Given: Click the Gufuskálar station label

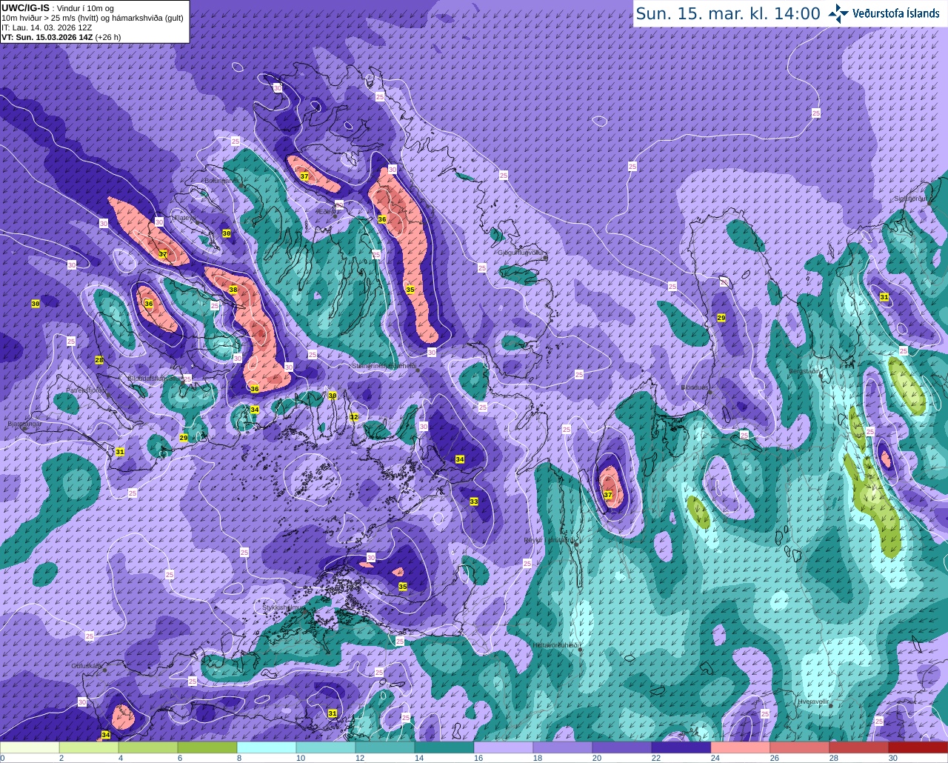Looking at the screenshot, I should tap(87, 665).
